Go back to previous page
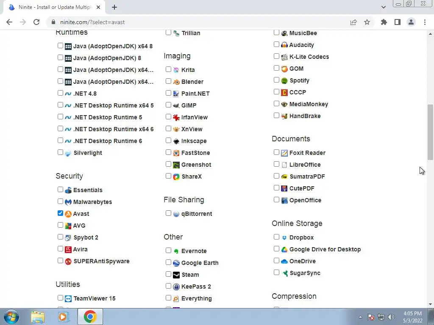This screenshot has height=325, width=434. [9, 22]
